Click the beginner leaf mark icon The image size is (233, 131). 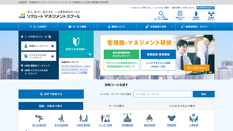76,41
